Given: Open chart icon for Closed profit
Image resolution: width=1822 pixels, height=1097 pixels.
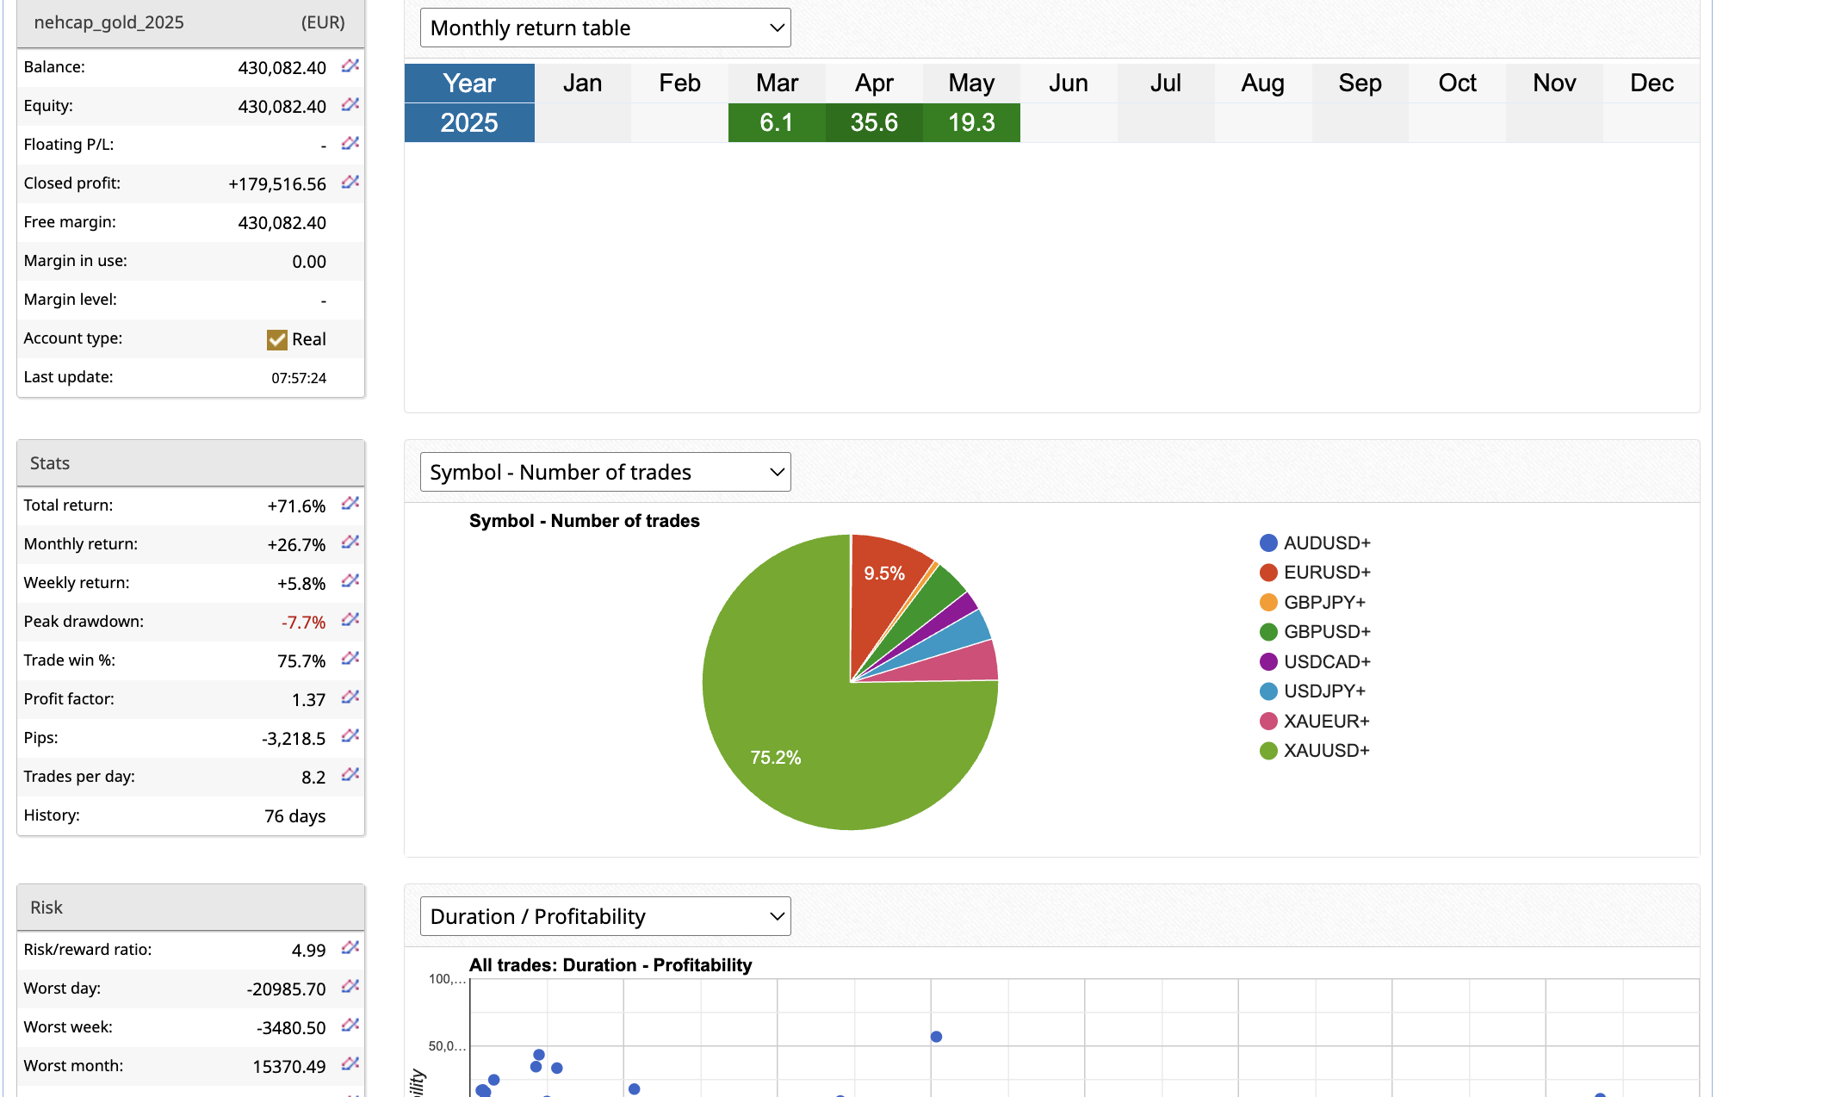Looking at the screenshot, I should pos(350,183).
